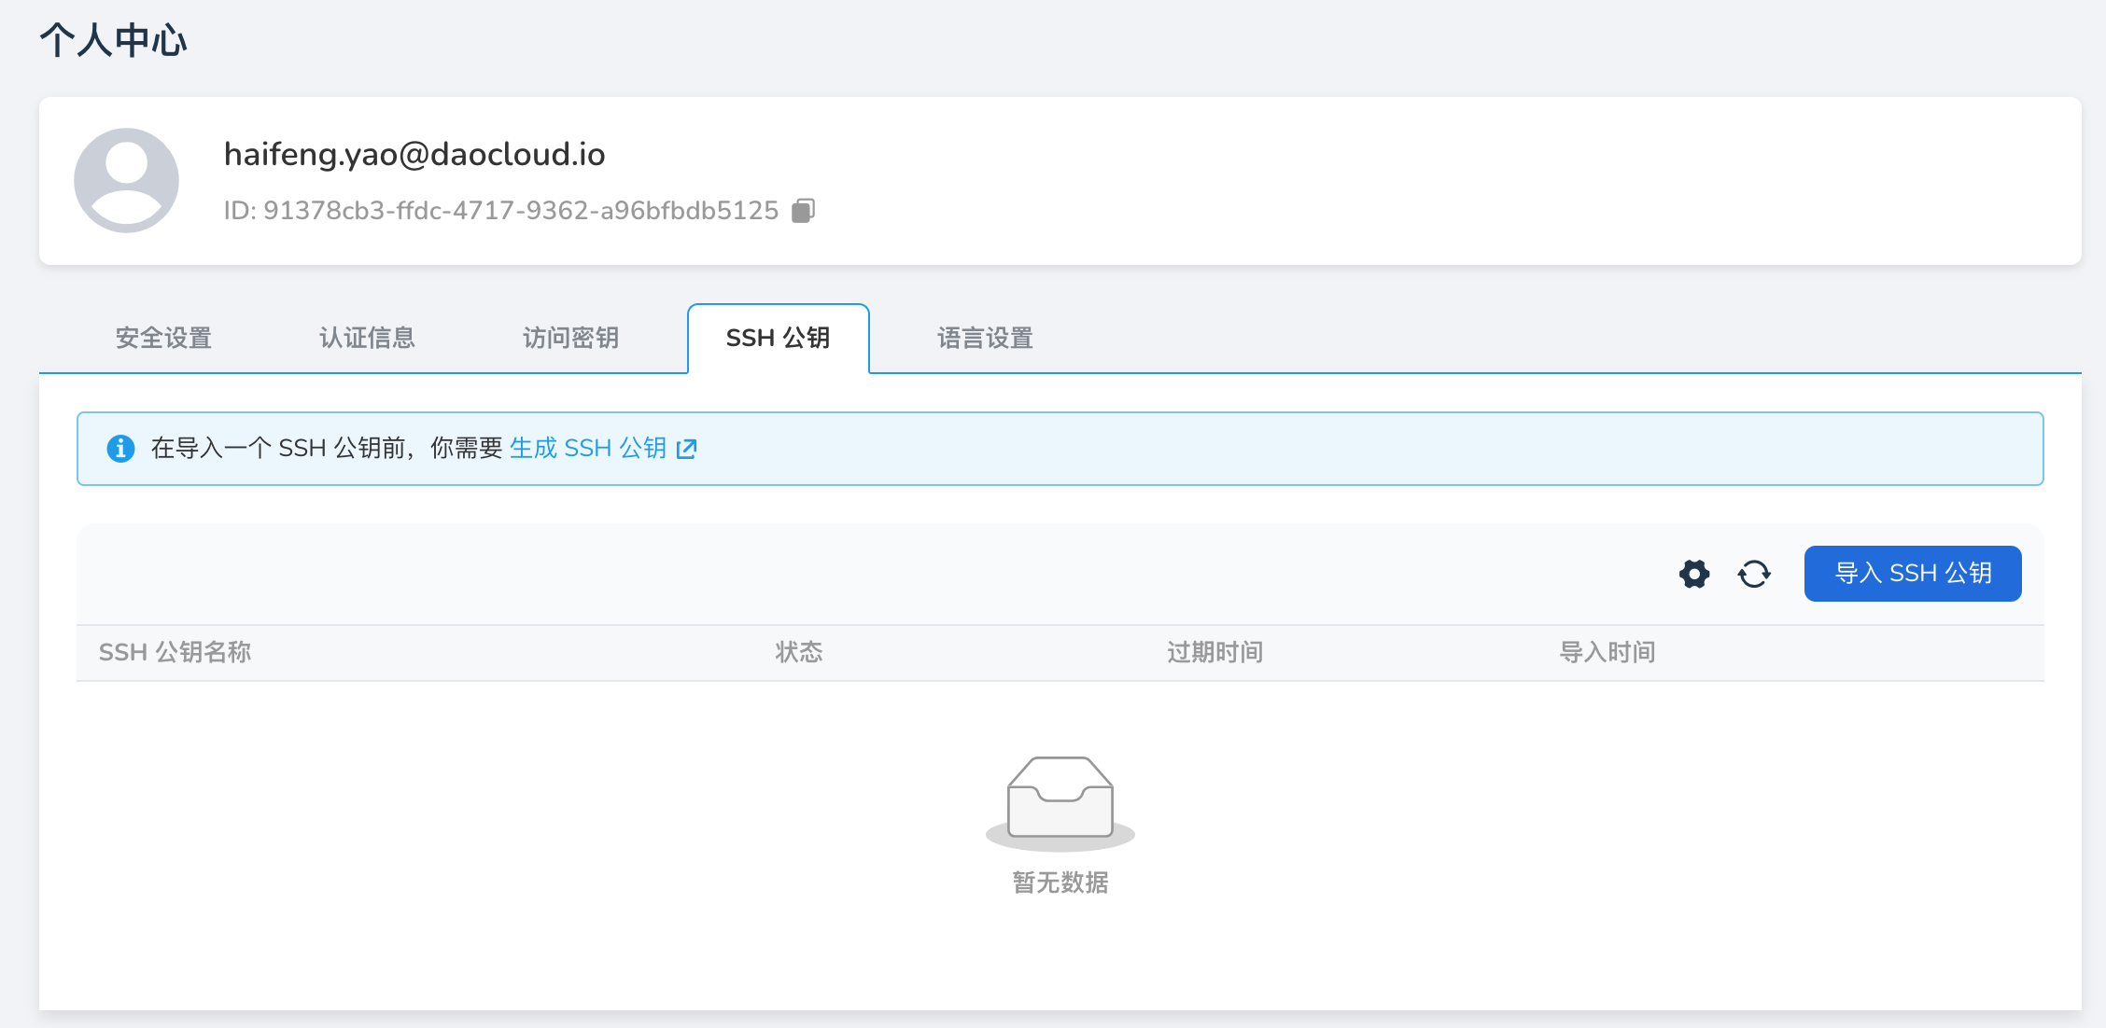Click the 导入 SSH 公钥 button
The image size is (2106, 1028).
1912,574
